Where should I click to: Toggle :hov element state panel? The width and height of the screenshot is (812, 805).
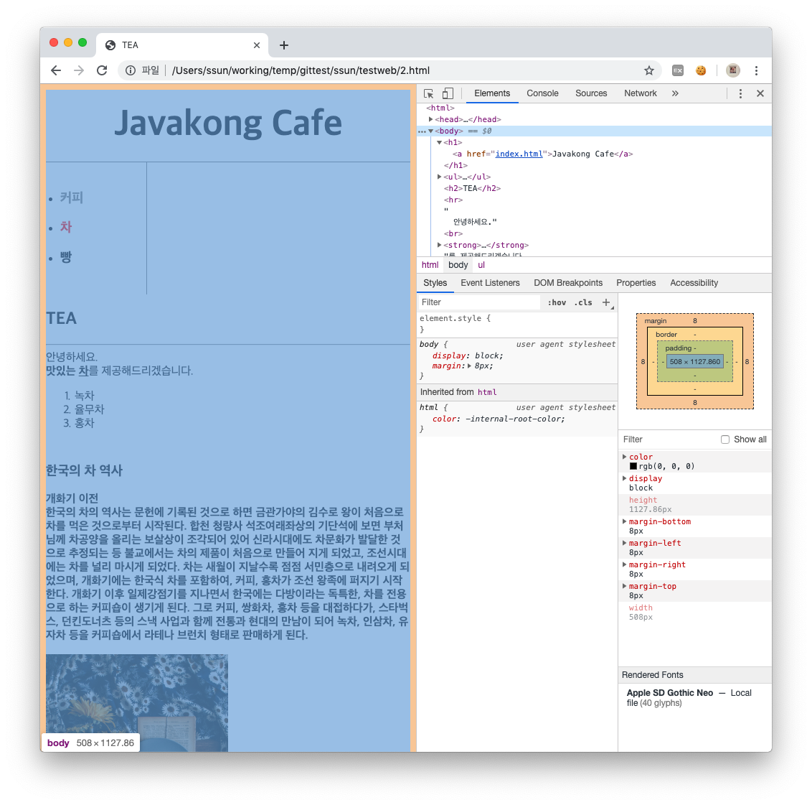pyautogui.click(x=557, y=302)
